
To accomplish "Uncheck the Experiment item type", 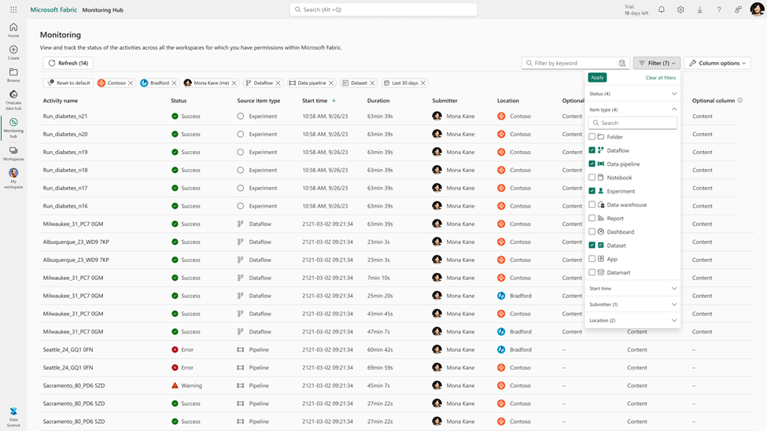I will click(592, 191).
